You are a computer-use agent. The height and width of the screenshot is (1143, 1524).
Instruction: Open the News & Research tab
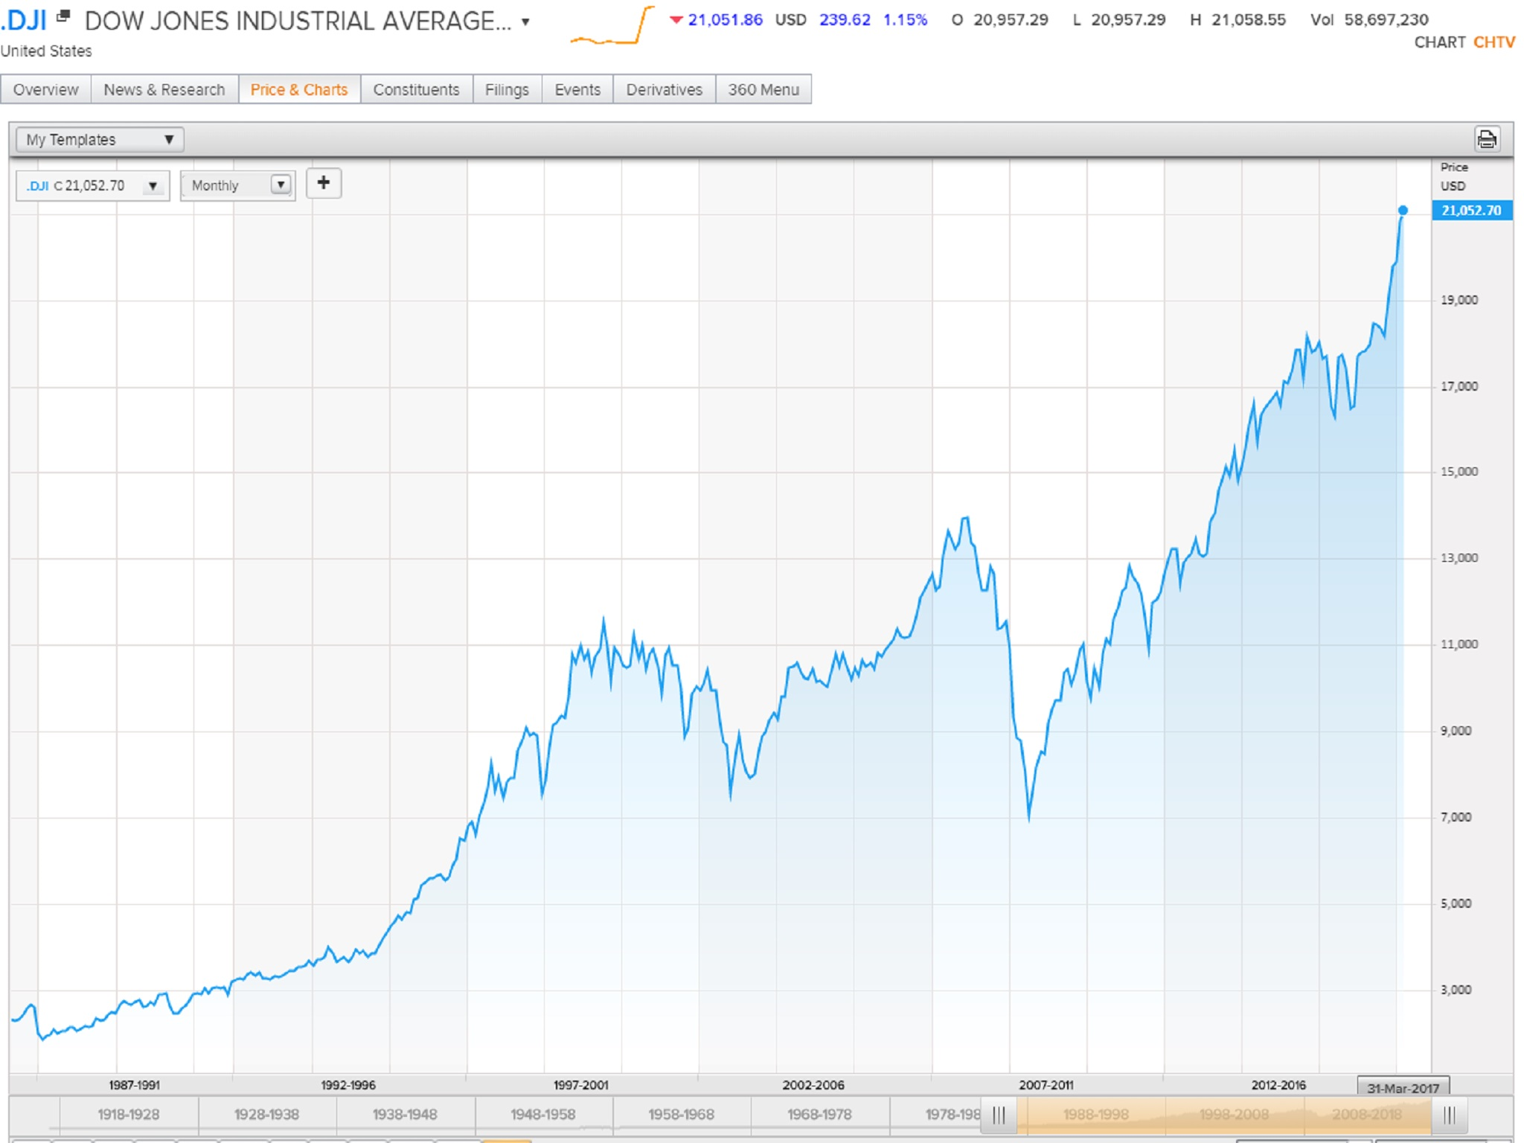tap(164, 90)
